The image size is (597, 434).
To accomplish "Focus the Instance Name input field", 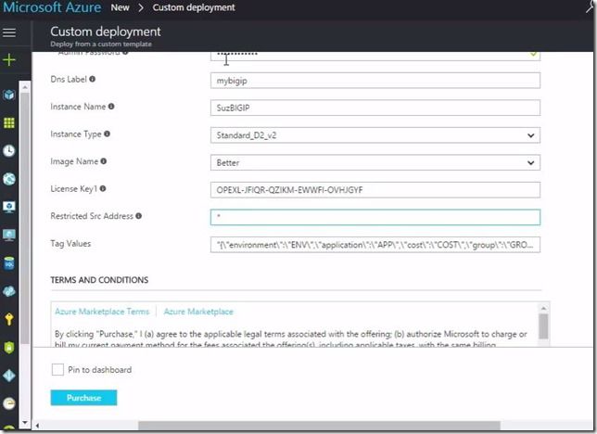I will tap(375, 108).
